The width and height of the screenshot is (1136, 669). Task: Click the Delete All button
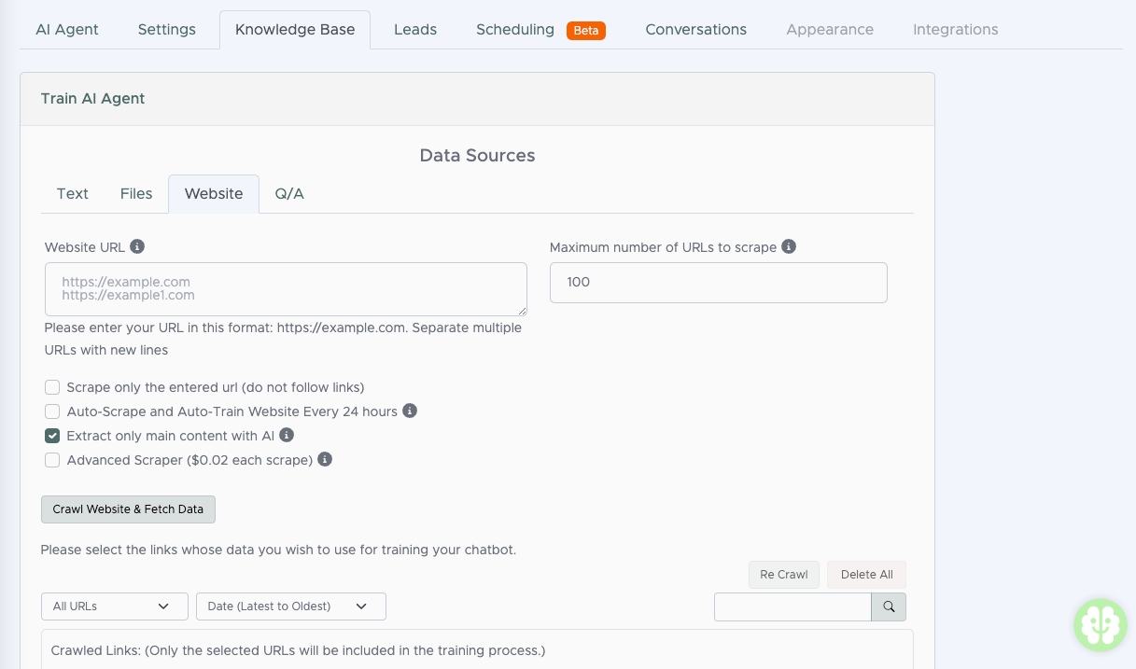click(x=866, y=575)
